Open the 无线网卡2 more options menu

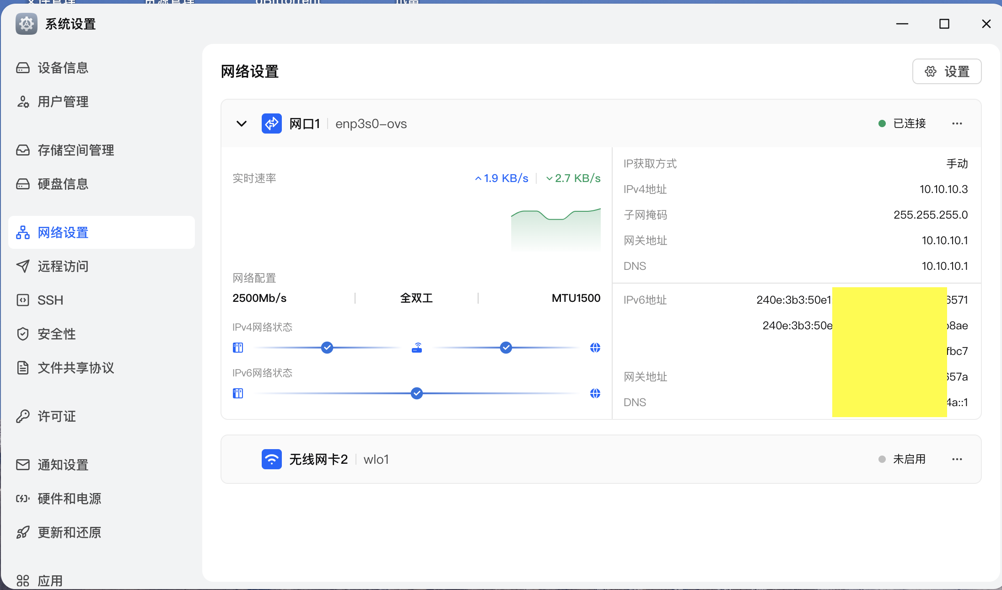pyautogui.click(x=957, y=459)
